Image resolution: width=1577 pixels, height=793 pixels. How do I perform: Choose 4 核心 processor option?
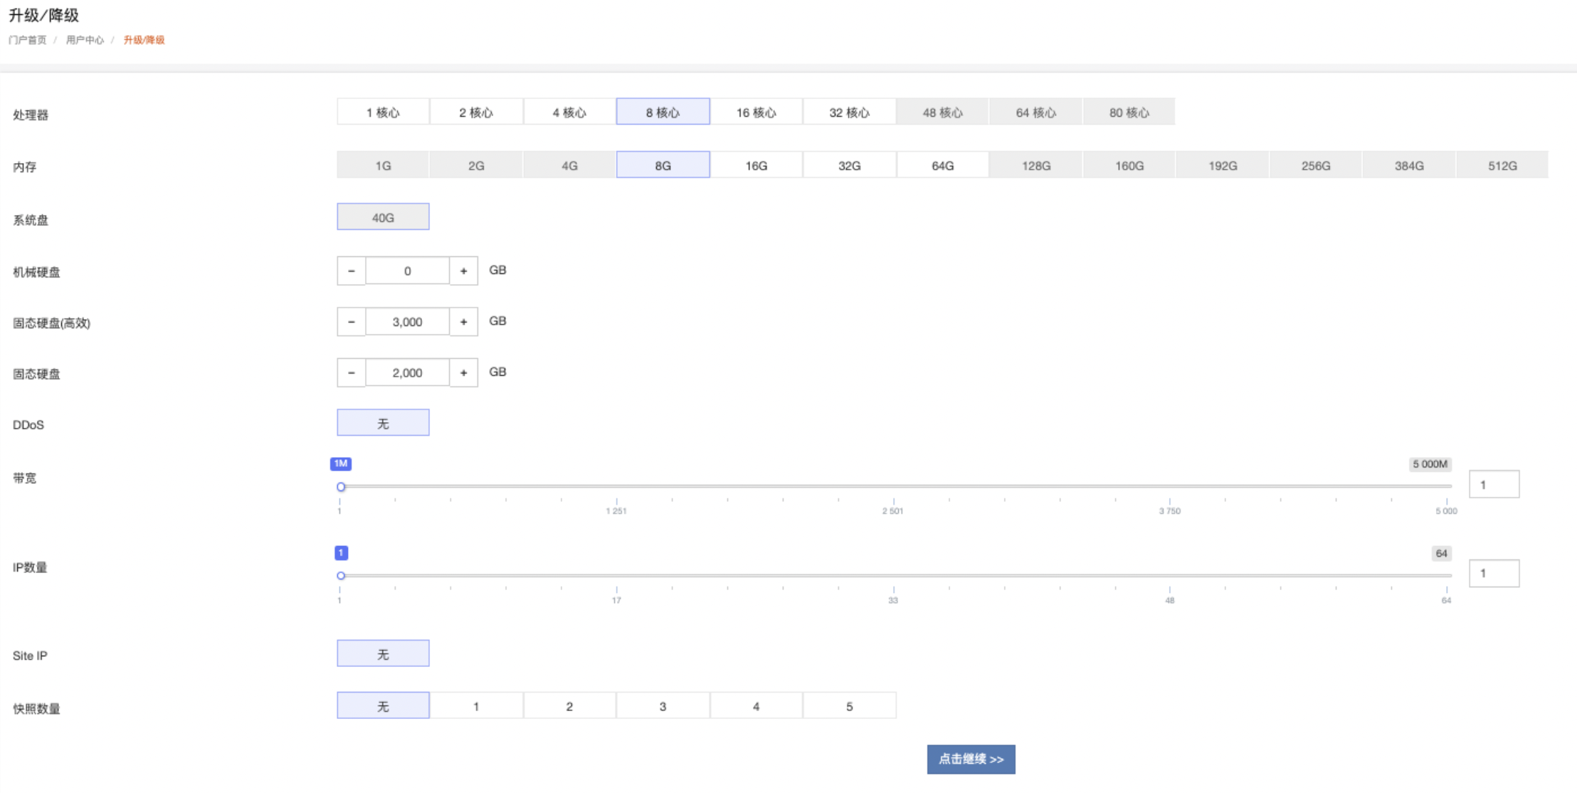coord(569,112)
